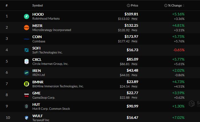The width and height of the screenshot is (200, 122).
Task: Open the HOOD ticker link
Action: [x=38, y=14]
